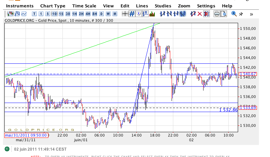
Task: Open the Chart Type dropdown menu
Action: [x=53, y=6]
